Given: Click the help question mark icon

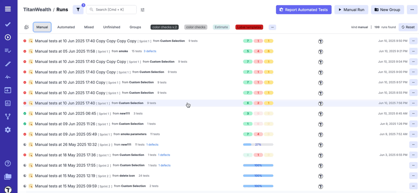Looking at the screenshot, I should (8, 163).
